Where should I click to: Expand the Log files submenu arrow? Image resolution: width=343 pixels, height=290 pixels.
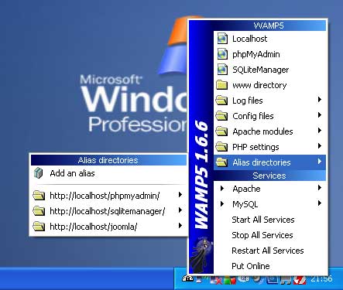pyautogui.click(x=320, y=100)
